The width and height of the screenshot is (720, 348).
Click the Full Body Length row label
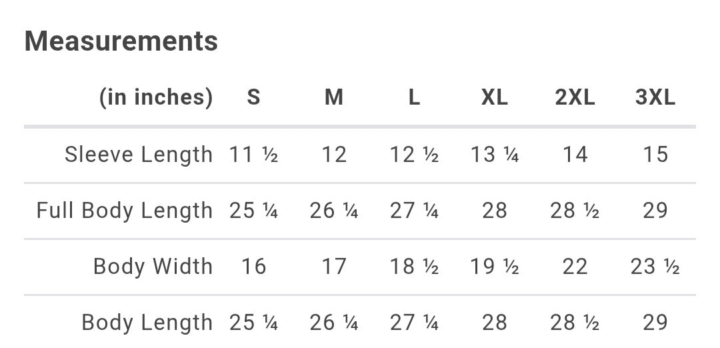tap(125, 211)
